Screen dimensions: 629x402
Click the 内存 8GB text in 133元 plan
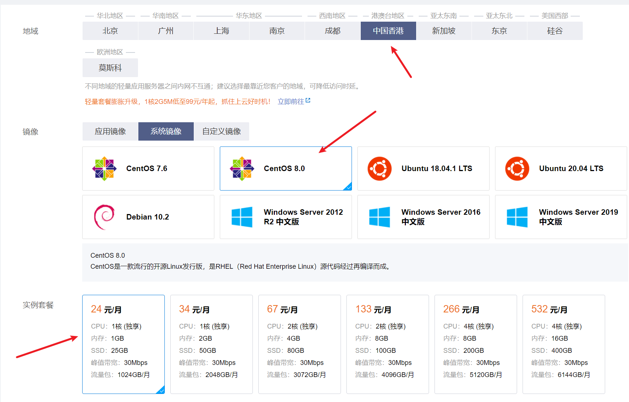coord(372,338)
